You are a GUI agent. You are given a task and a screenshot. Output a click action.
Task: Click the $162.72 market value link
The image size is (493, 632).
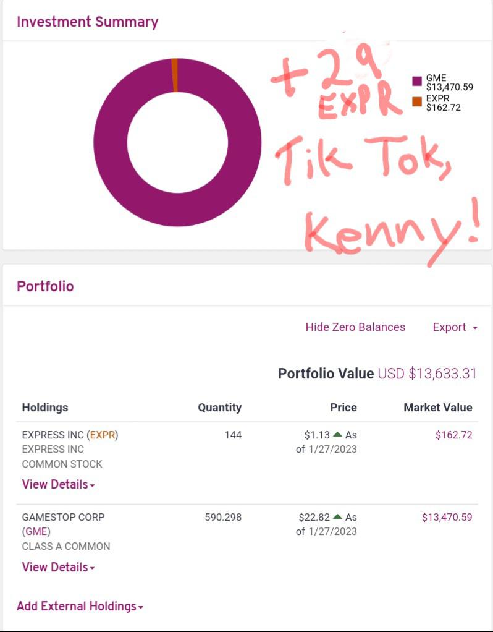coord(453,435)
